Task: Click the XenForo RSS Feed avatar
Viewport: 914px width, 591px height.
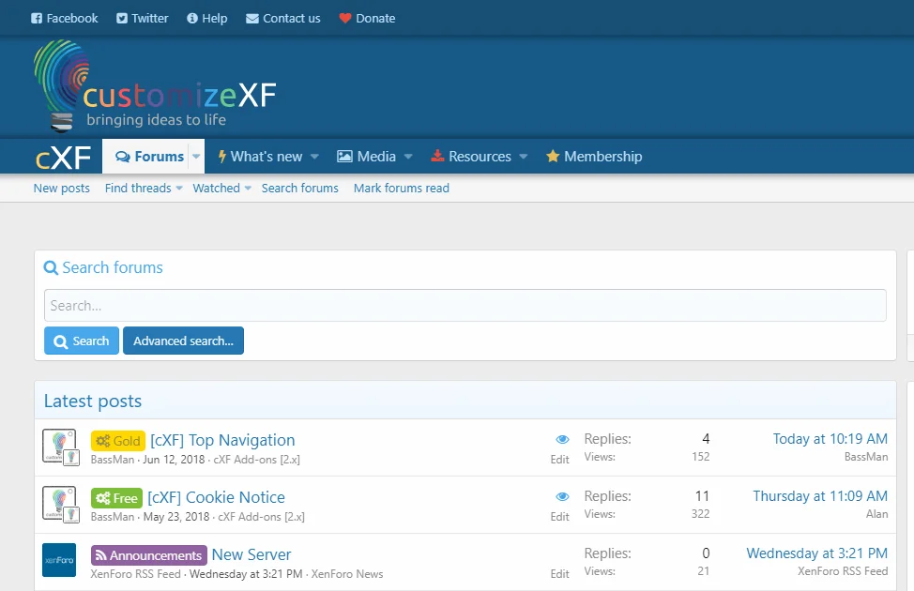Action: [x=59, y=560]
